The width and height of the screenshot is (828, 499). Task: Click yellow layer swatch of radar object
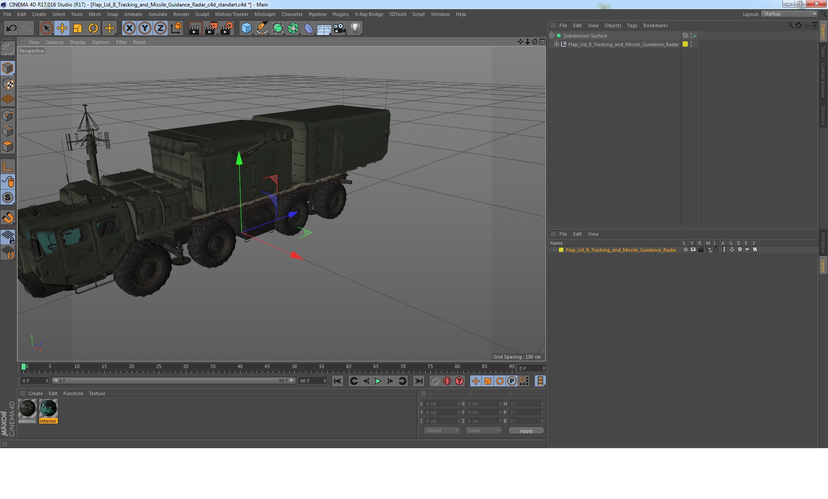(x=685, y=44)
